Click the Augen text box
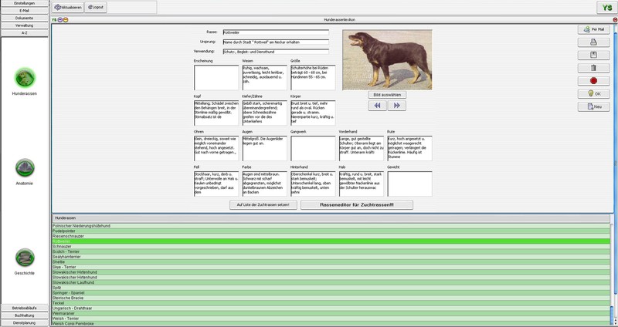This screenshot has width=618, height=327. point(264,148)
